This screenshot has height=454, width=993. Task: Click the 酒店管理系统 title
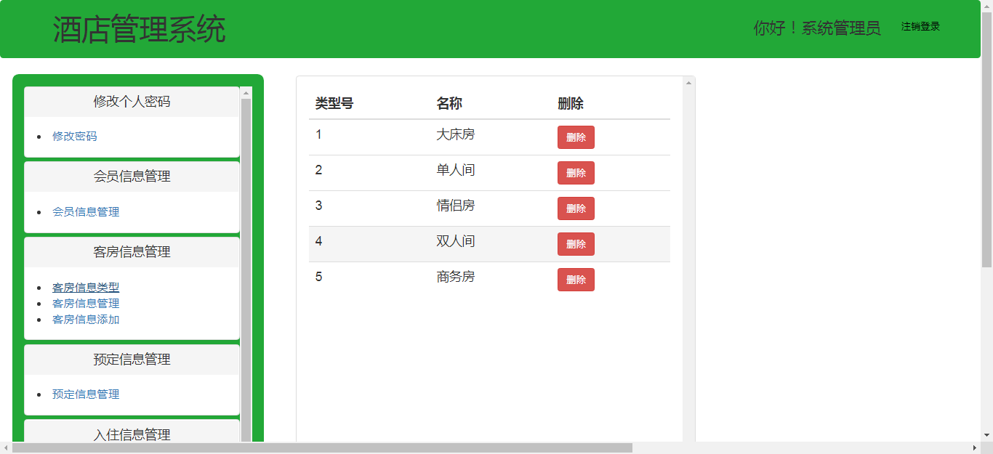tap(139, 30)
